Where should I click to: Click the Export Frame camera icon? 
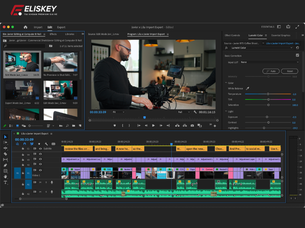pyautogui.click(x=192, y=125)
